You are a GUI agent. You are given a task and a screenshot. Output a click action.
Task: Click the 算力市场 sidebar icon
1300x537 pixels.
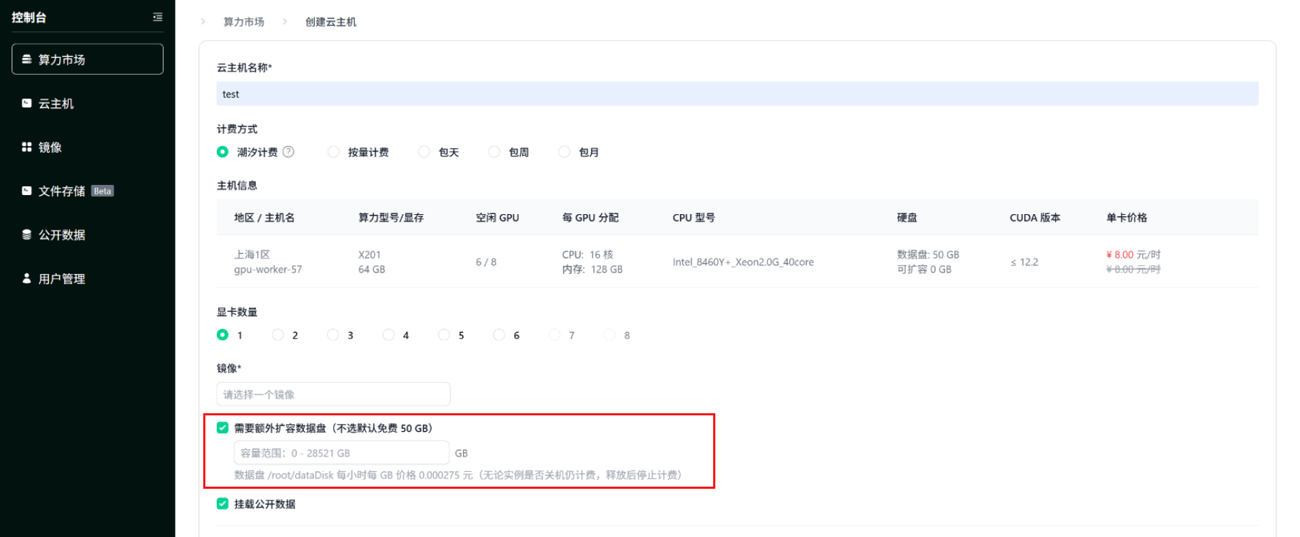click(x=27, y=59)
